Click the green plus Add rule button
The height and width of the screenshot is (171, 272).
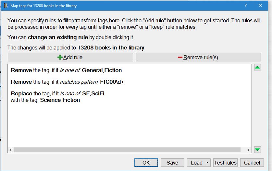pos(70,57)
